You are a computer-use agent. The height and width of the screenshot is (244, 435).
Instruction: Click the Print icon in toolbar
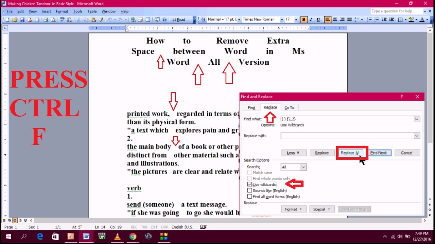[46, 20]
